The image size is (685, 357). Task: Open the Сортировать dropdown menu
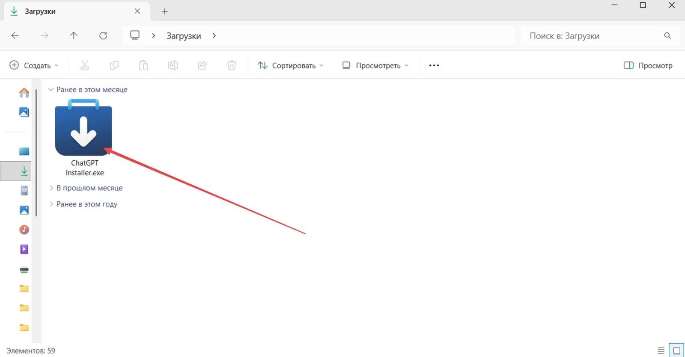290,65
